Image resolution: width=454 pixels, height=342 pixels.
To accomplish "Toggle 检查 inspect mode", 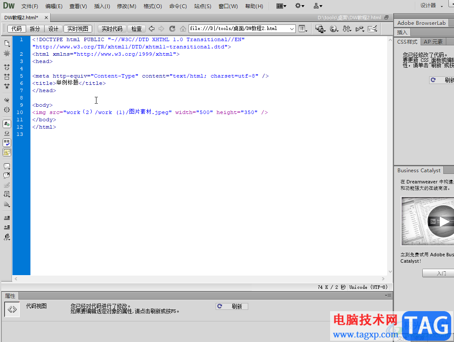I will point(136,29).
